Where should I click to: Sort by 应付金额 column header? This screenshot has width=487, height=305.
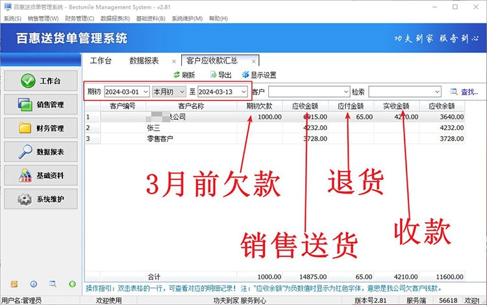coord(351,106)
